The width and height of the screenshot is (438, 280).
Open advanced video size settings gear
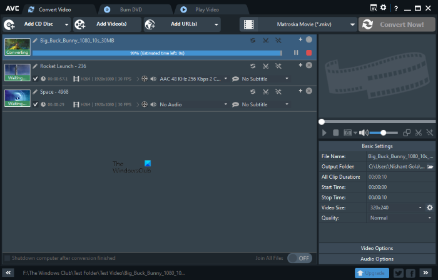(430, 207)
